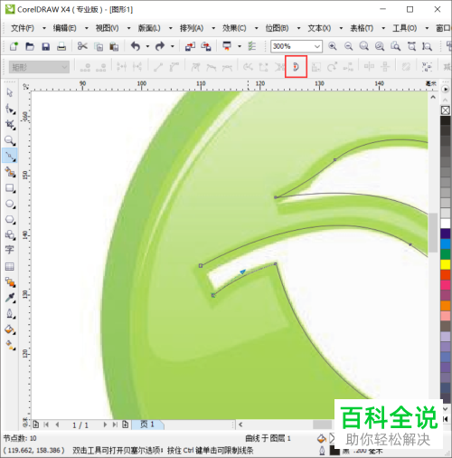Open the 效果(C) menu
Image resolution: width=452 pixels, height=458 pixels.
tap(234, 28)
